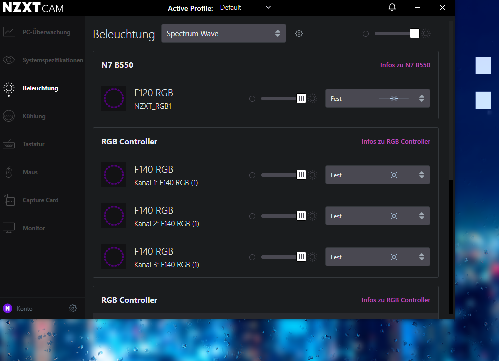Go to Kühlung section
The height and width of the screenshot is (361, 499).
34,116
